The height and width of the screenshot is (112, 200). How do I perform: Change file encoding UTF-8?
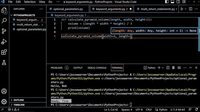139,110
